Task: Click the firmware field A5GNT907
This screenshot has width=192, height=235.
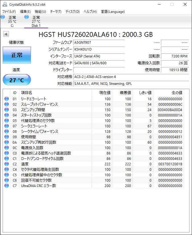Action: coord(99,43)
